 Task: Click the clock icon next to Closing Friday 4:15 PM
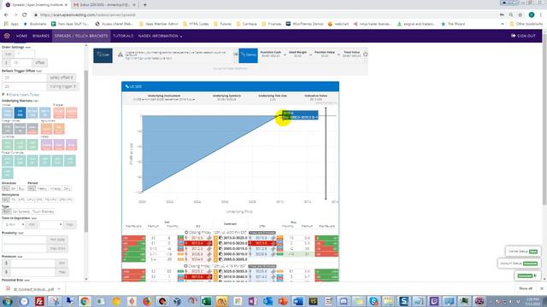186,266
